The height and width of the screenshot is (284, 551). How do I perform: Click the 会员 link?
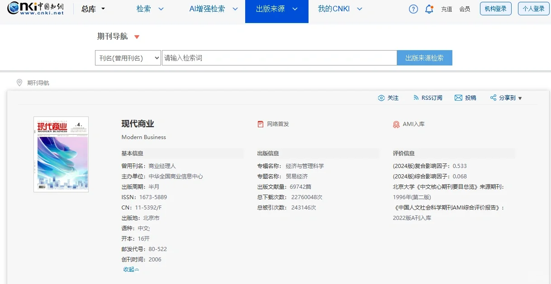click(x=465, y=9)
